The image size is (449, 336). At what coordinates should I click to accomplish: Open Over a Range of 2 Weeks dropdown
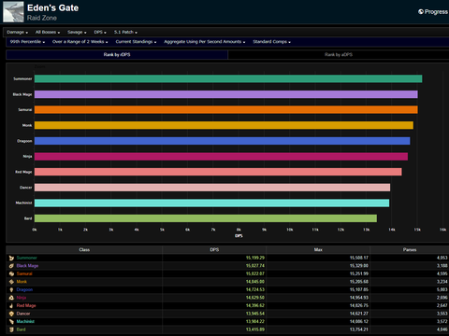pyautogui.click(x=80, y=42)
